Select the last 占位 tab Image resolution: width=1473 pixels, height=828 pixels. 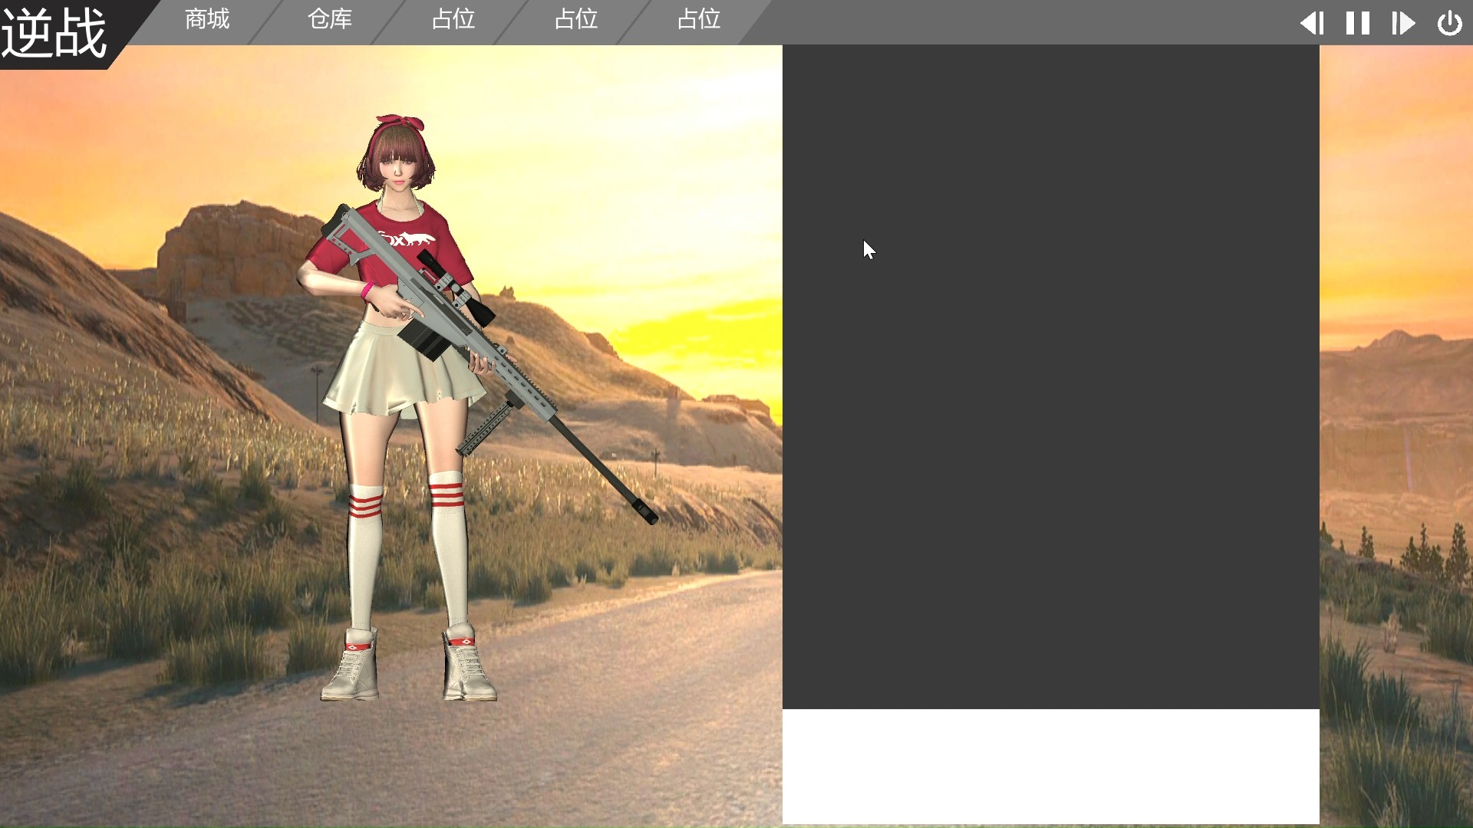tap(698, 19)
